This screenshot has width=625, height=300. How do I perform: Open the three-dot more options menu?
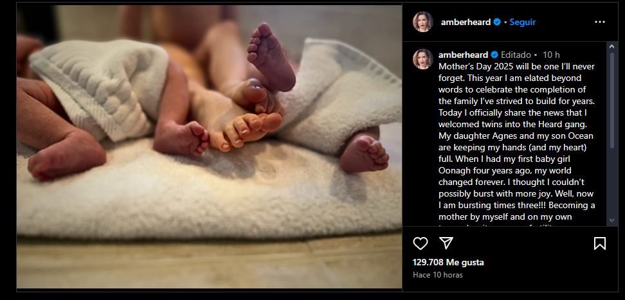point(599,22)
